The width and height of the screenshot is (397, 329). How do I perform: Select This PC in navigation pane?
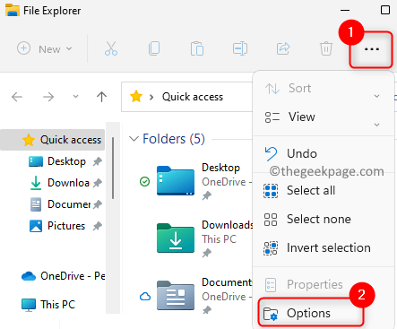48,305
